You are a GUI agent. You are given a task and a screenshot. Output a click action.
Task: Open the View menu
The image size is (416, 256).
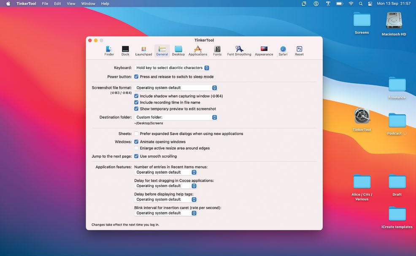pos(71,3)
